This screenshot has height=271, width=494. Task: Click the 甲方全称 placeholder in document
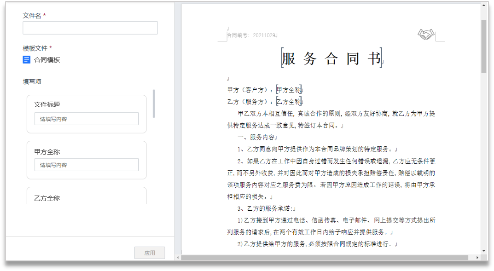[x=289, y=90]
